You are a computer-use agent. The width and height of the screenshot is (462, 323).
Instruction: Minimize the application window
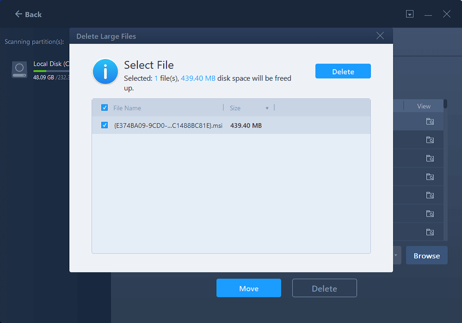coord(428,14)
